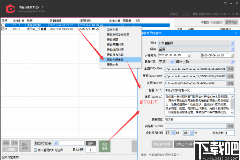Toggle 每天重复发布勾选项 checkbox
The height and width of the screenshot is (160, 240).
point(35,150)
